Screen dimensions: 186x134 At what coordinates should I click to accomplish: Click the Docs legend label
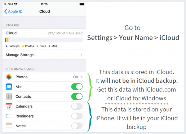click(43, 46)
